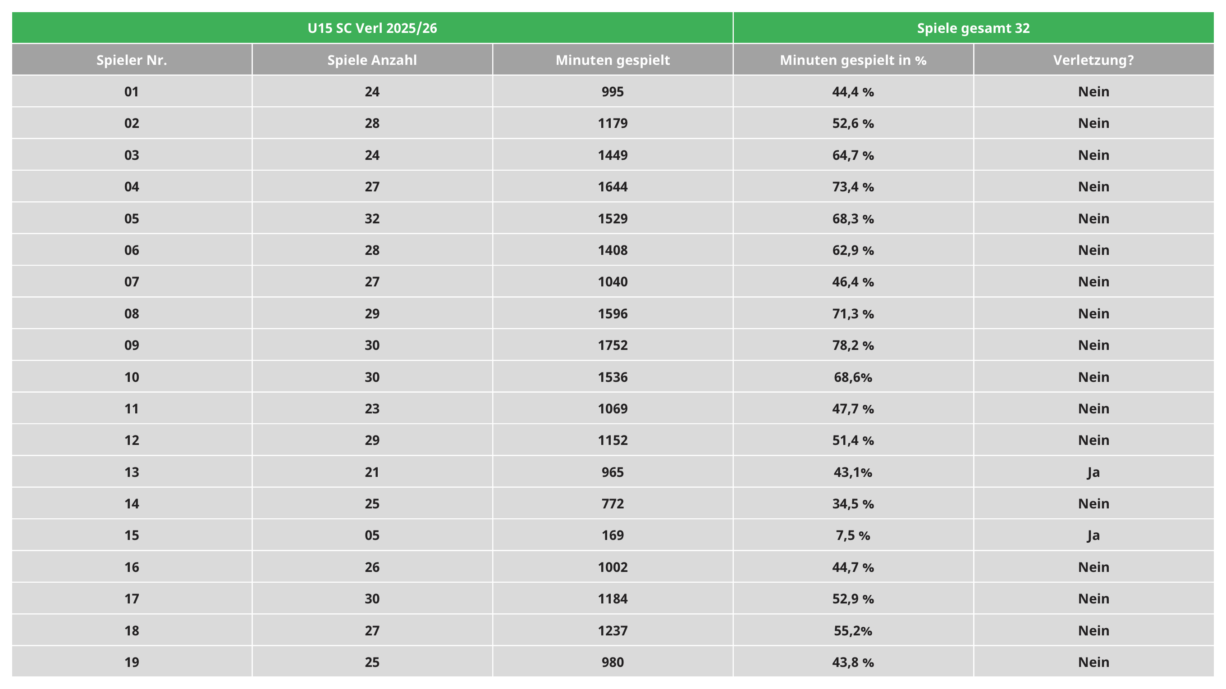
Task: Click the 'Verletzung?' column header
Action: 1093,60
